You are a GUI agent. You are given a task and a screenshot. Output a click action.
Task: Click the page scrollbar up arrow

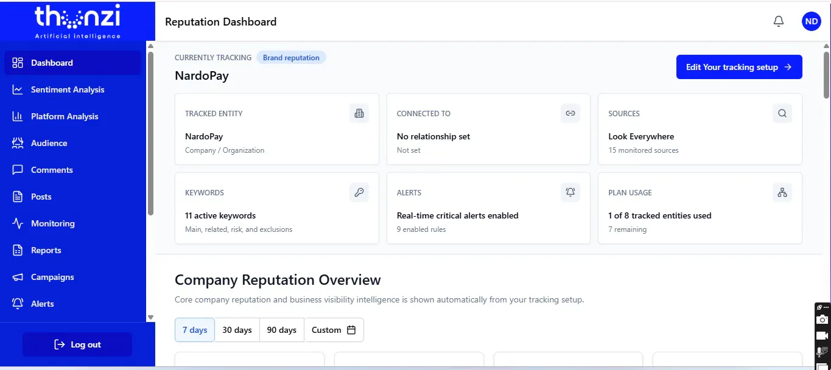826,46
